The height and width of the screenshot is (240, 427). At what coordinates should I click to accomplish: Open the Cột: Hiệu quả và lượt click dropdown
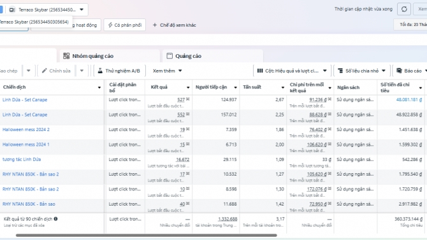(x=292, y=71)
